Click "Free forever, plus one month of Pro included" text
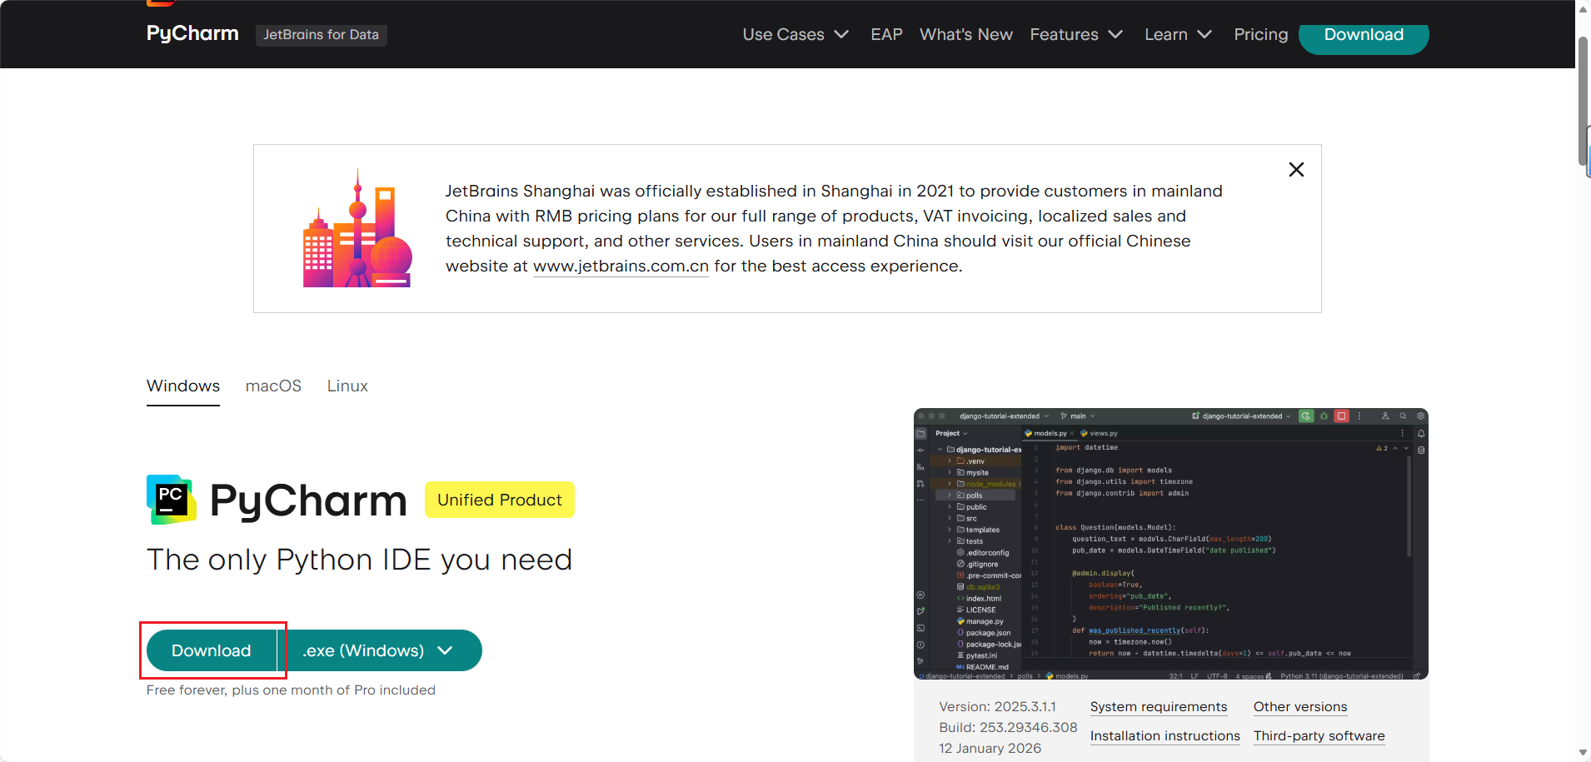This screenshot has height=762, width=1591. (291, 690)
